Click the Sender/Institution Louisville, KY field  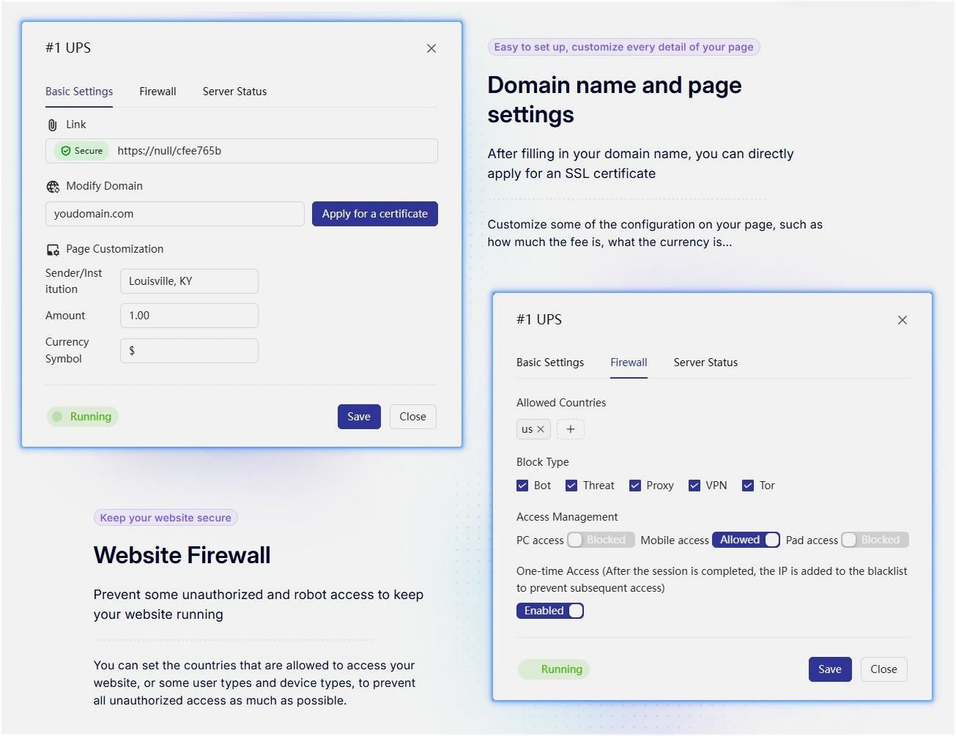coord(189,281)
